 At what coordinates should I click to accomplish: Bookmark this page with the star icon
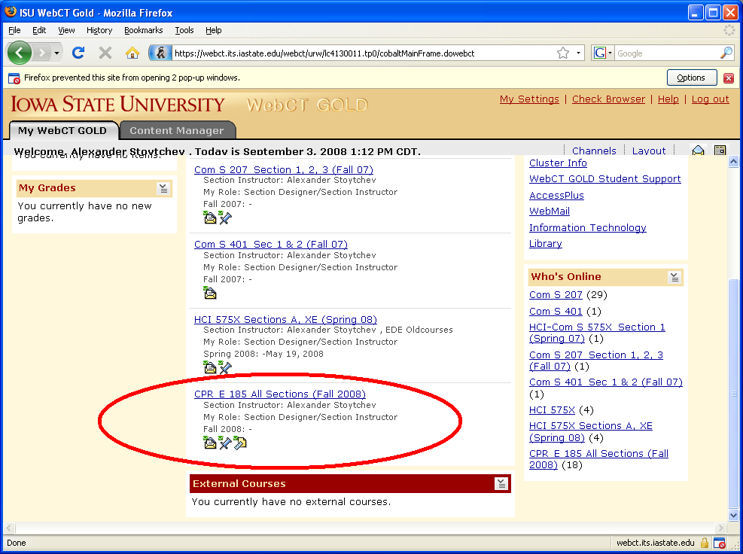point(562,53)
